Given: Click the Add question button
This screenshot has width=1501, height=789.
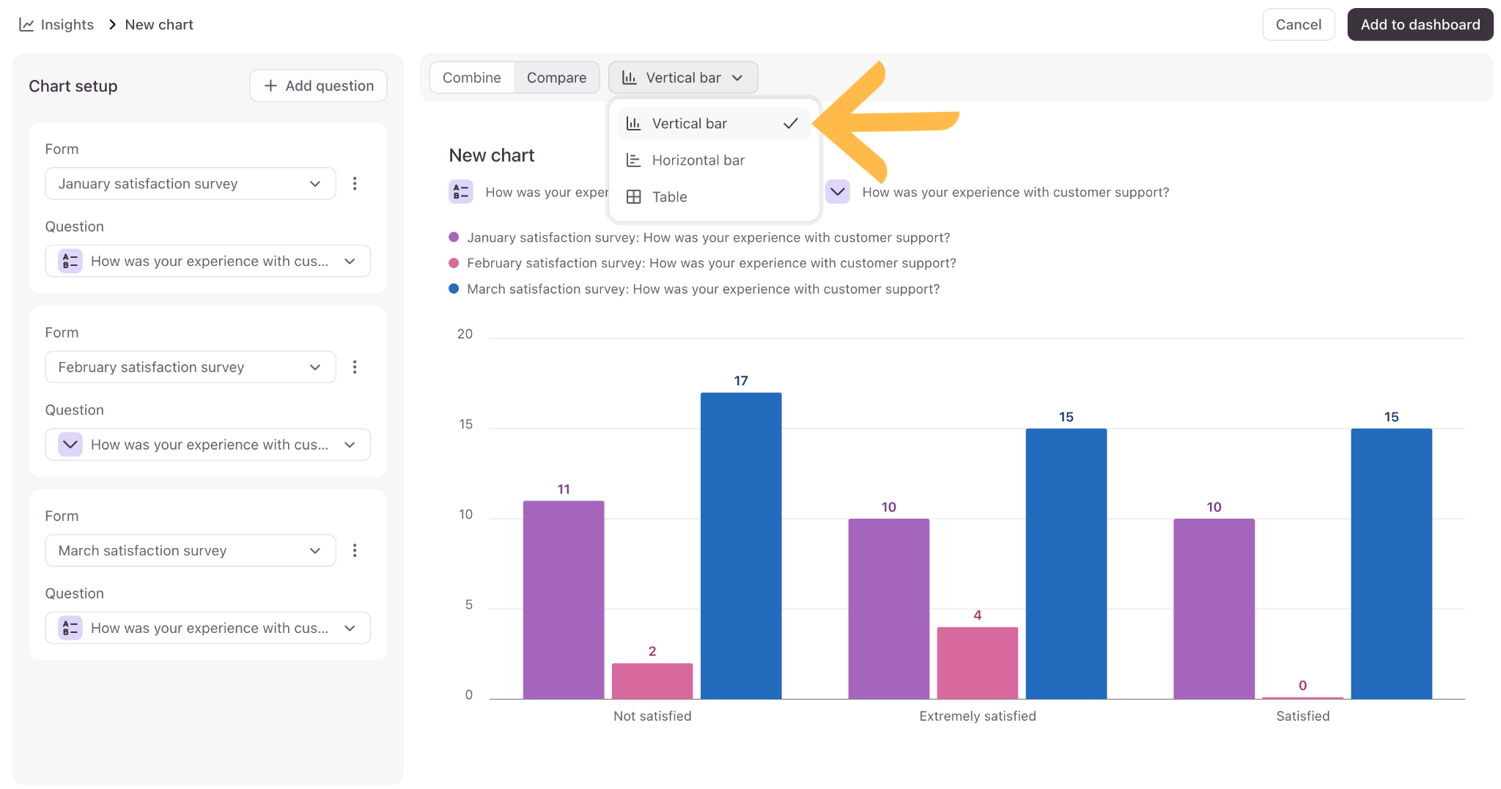Looking at the screenshot, I should click(x=318, y=86).
